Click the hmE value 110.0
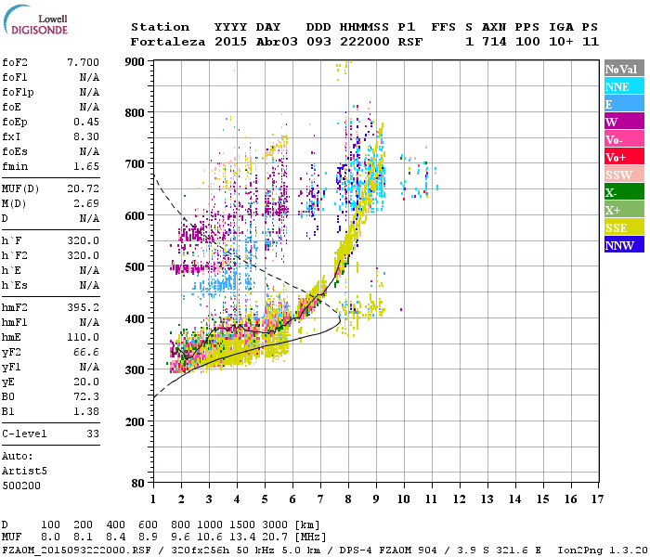Screen dimensions: 650x557 pyautogui.click(x=83, y=337)
